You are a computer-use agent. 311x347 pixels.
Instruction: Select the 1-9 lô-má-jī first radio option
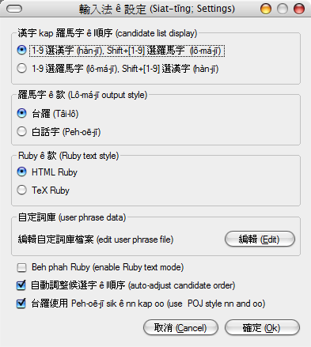21,68
